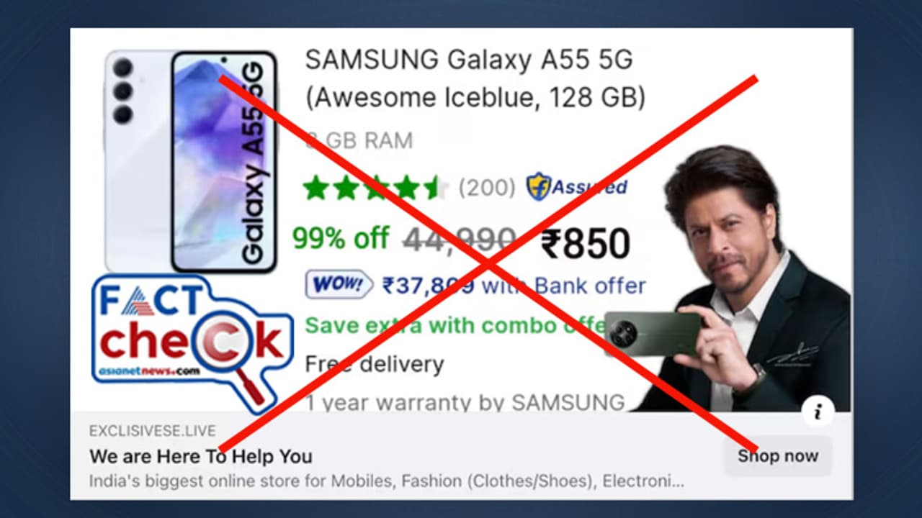Open the ad info 'i' icon

coord(818,412)
